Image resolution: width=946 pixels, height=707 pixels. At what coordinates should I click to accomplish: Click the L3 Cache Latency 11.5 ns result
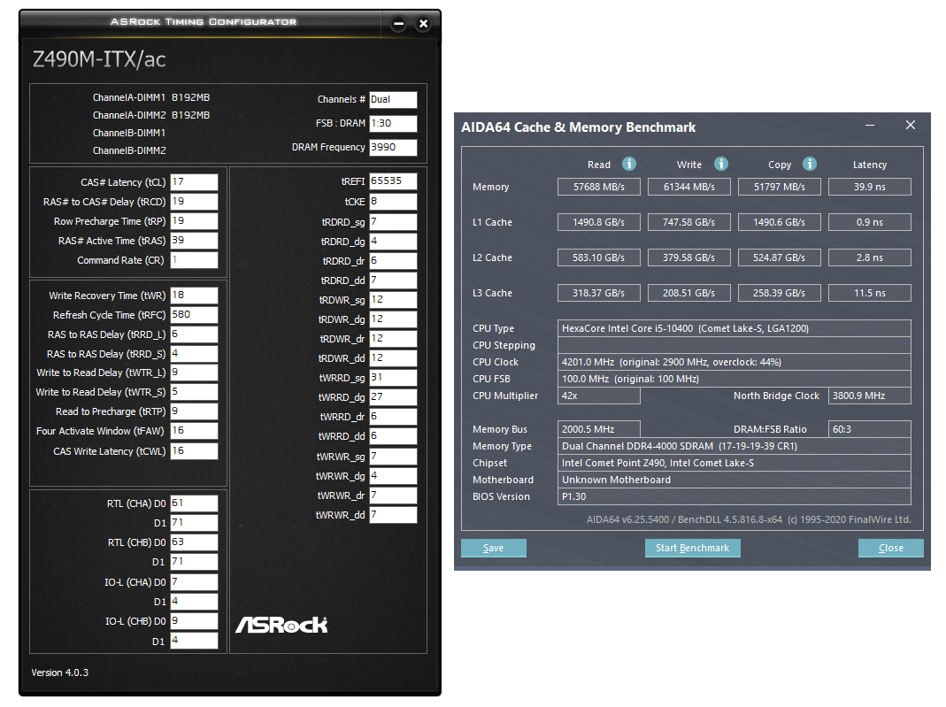click(869, 293)
